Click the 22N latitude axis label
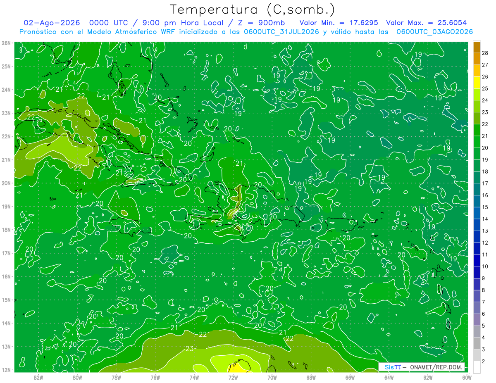496x383 pixels. click(6, 136)
